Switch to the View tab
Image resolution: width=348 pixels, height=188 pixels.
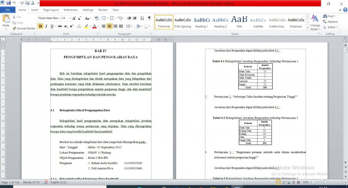(x=116, y=10)
